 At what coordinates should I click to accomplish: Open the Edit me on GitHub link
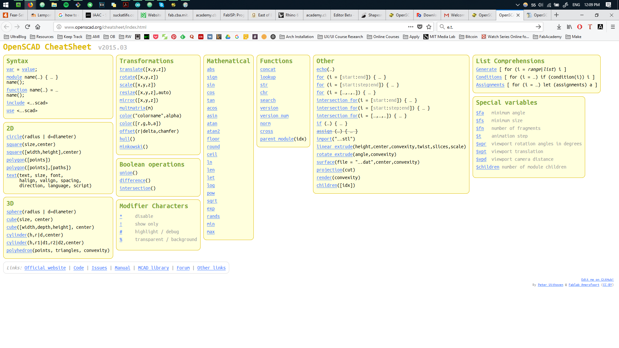point(597,280)
